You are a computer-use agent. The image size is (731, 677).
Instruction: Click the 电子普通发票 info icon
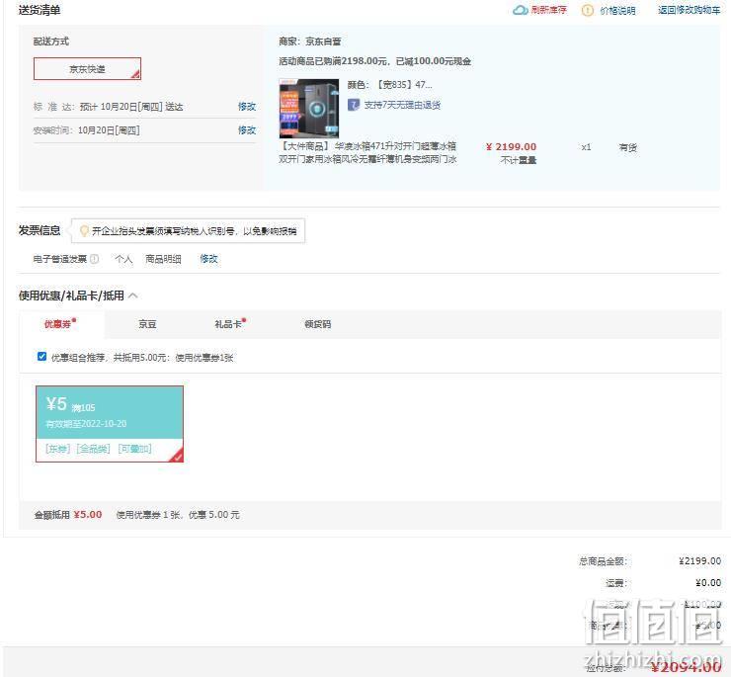pos(94,259)
